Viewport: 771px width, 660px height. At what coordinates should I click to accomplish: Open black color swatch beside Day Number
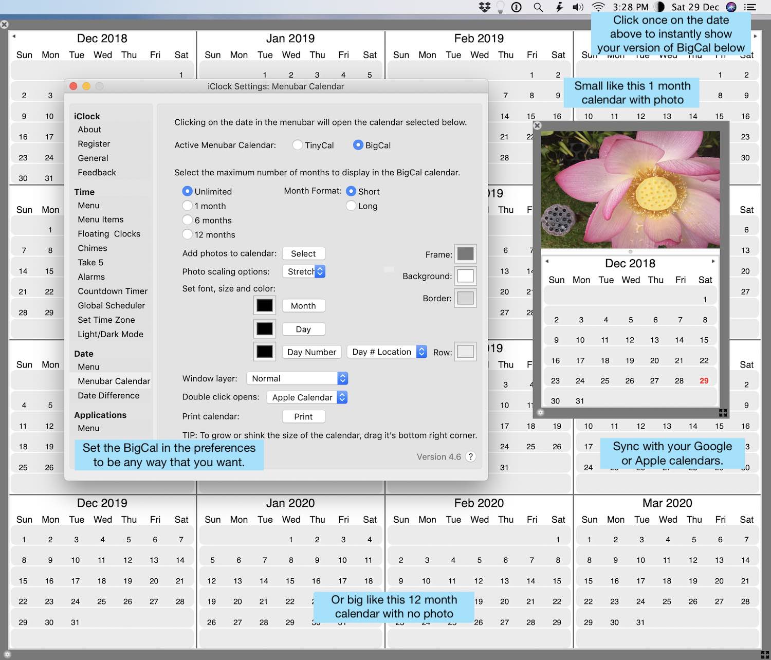click(x=265, y=352)
